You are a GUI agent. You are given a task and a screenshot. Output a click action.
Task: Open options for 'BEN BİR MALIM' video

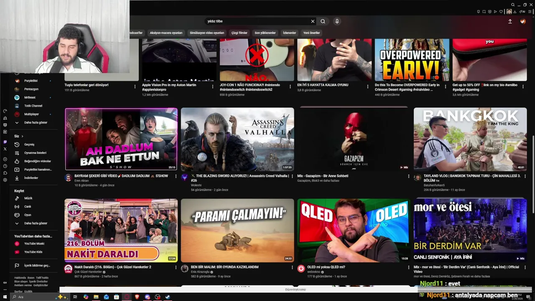pyautogui.click(x=292, y=268)
